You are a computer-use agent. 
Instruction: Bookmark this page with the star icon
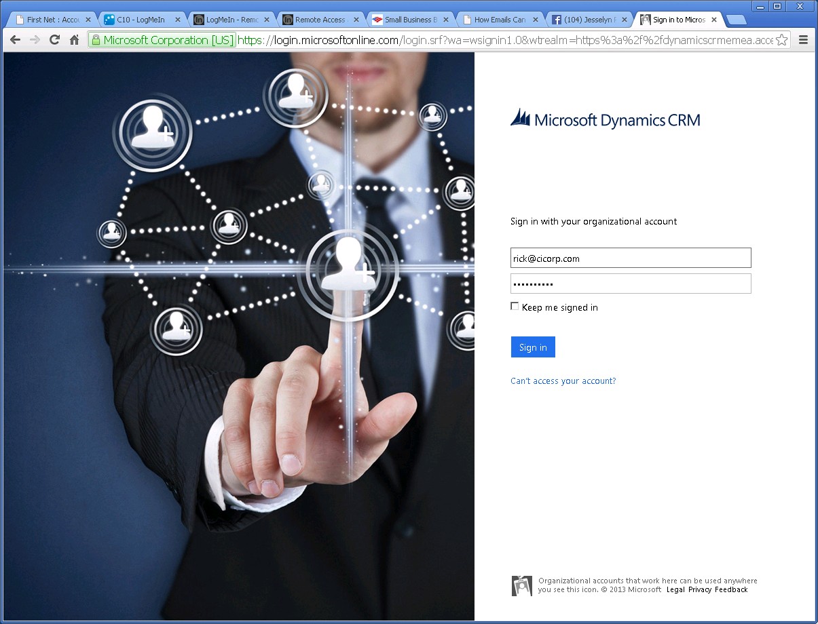(x=781, y=40)
